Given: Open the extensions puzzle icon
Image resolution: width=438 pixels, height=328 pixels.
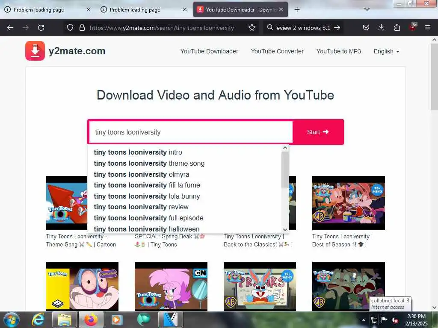Looking at the screenshot, I should pos(397,28).
